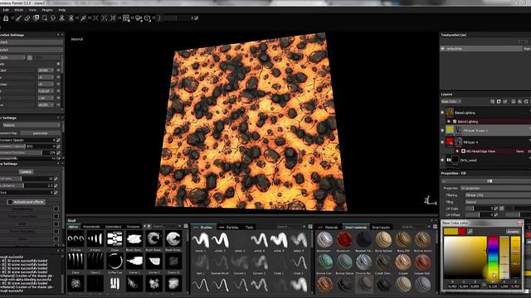The image size is (531, 298).
Task: Open the mask thumbnail of Fill layer 4
Action: tap(458, 142)
